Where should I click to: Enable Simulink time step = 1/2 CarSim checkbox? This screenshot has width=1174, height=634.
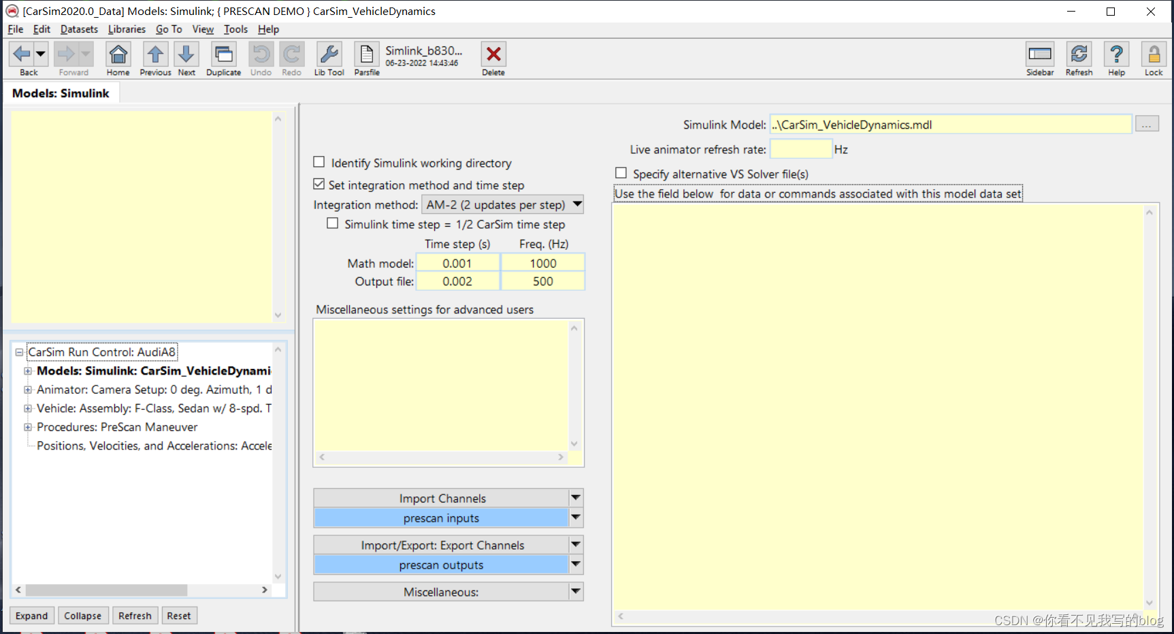coord(332,223)
